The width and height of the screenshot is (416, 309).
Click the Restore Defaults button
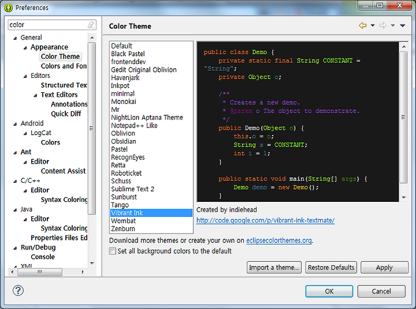click(x=331, y=267)
